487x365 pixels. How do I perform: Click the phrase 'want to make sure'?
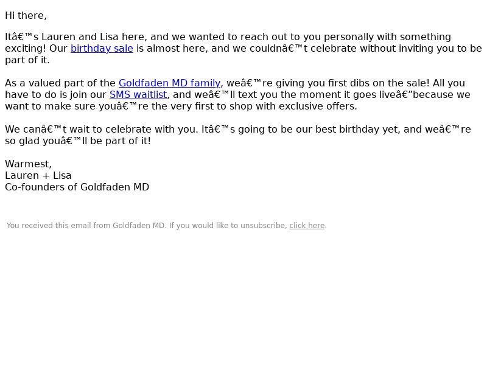(x=51, y=106)
